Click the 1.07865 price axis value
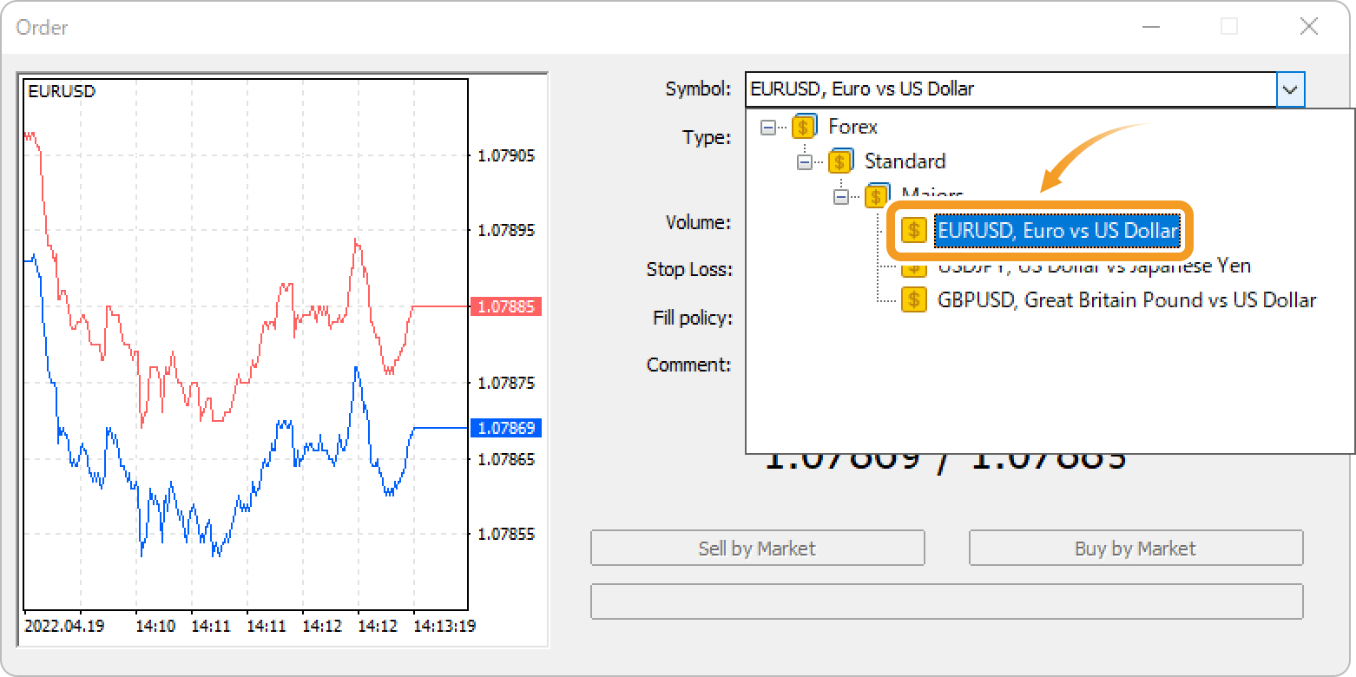 [x=506, y=459]
